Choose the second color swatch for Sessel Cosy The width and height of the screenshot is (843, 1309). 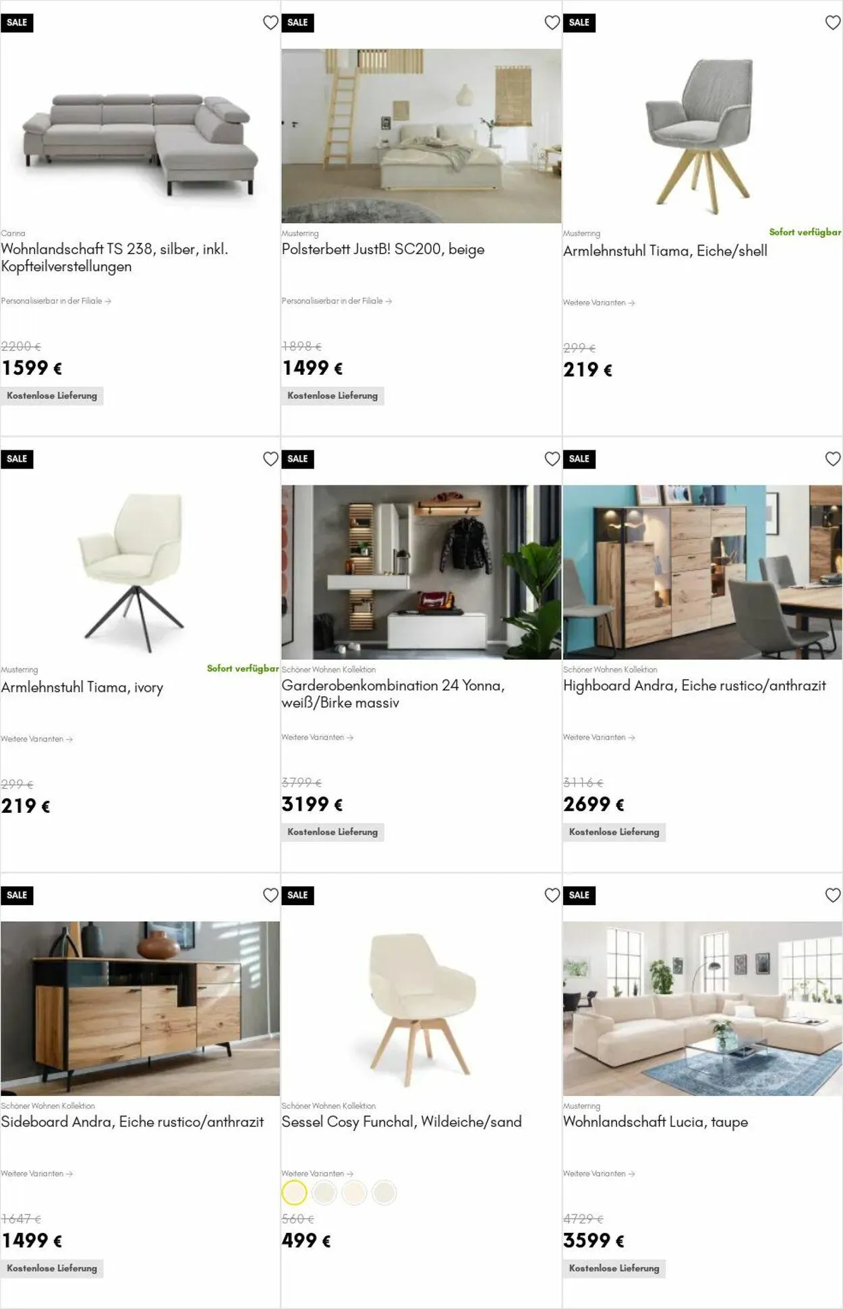324,1192
